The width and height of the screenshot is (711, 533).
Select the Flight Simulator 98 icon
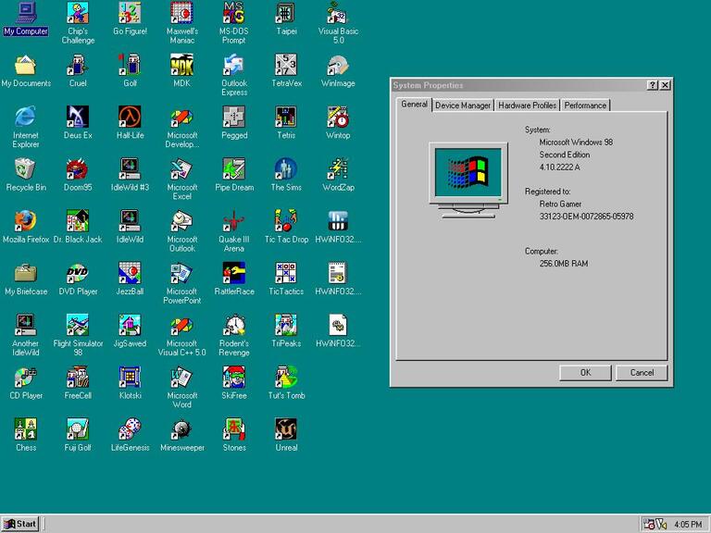pos(78,326)
